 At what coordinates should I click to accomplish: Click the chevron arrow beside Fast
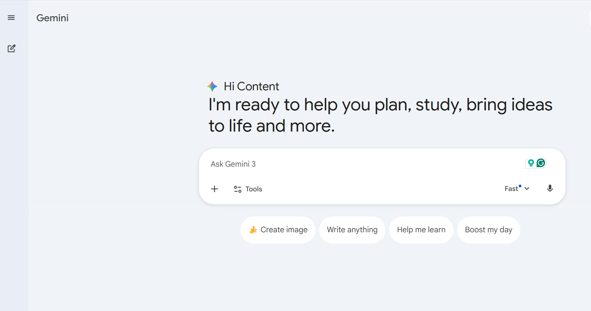pos(527,189)
